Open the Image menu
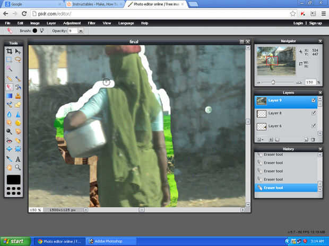329x246 pixels. click(35, 23)
